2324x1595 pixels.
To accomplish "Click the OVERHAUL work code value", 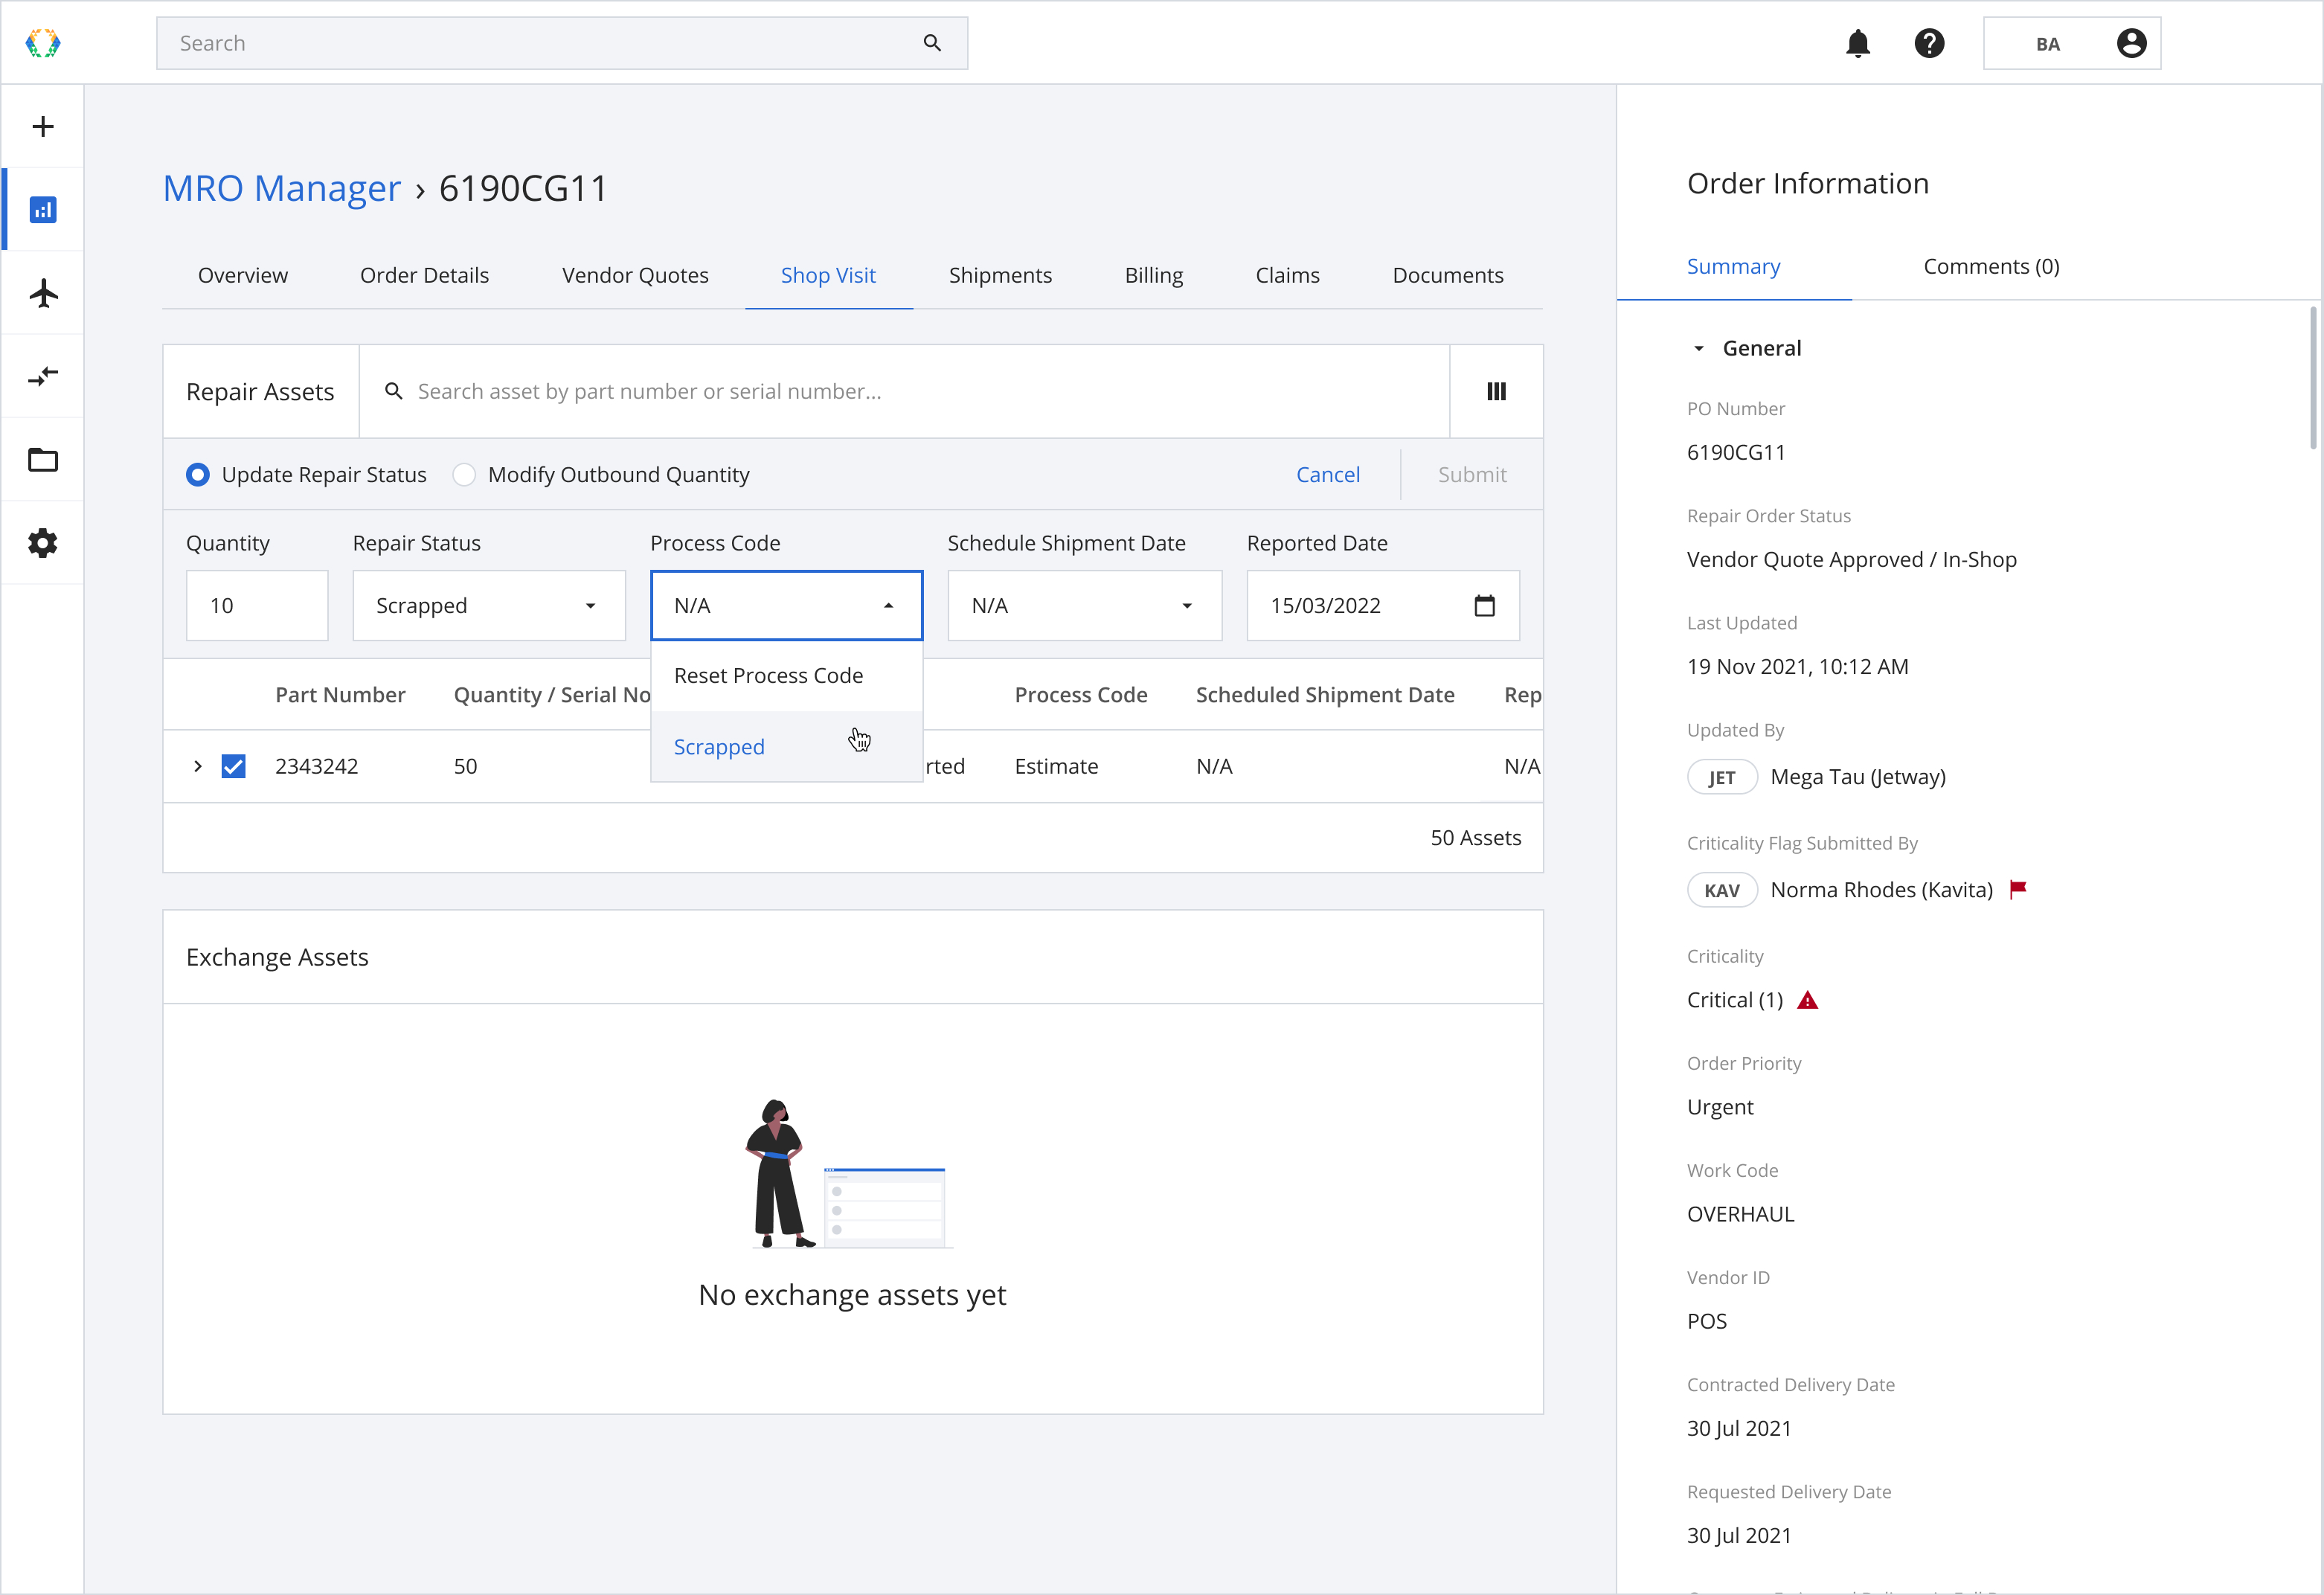I will (1740, 1214).
